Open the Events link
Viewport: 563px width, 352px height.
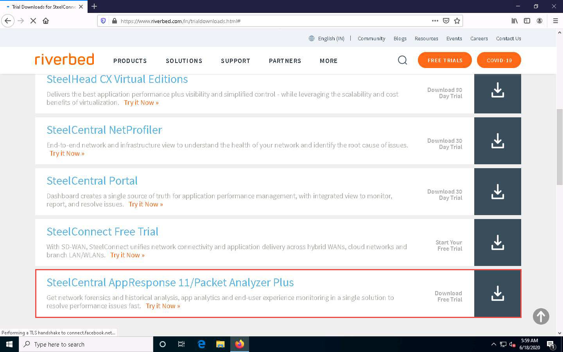454,38
